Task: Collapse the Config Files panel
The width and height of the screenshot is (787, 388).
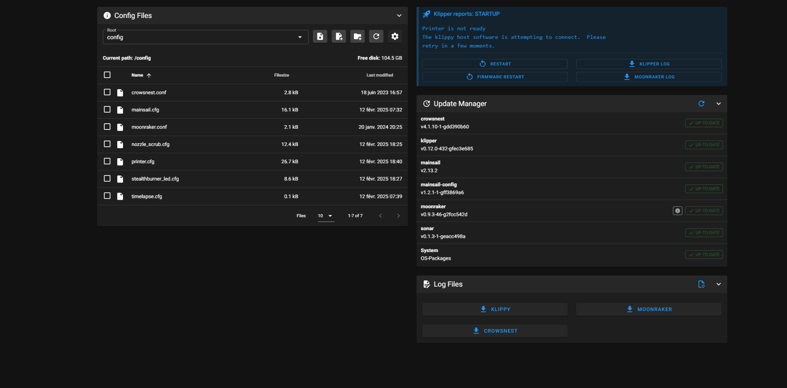Action: [x=399, y=16]
